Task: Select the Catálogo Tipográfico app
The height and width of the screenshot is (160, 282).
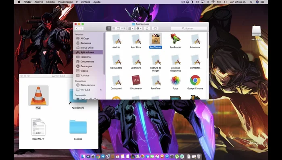Action: (175, 60)
